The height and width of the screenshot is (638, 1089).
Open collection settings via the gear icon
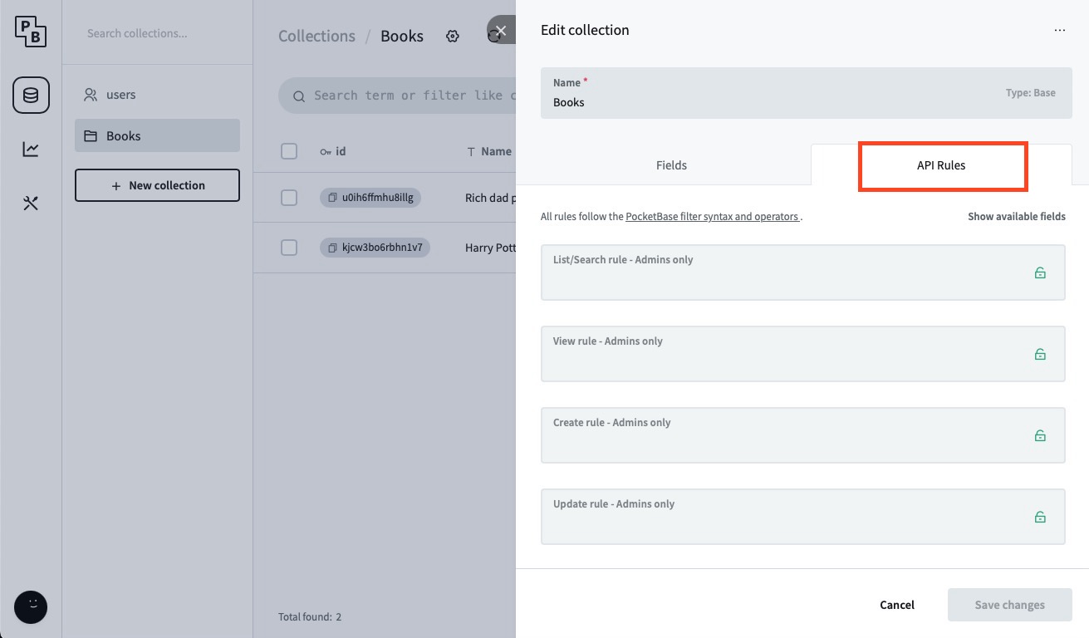click(453, 36)
